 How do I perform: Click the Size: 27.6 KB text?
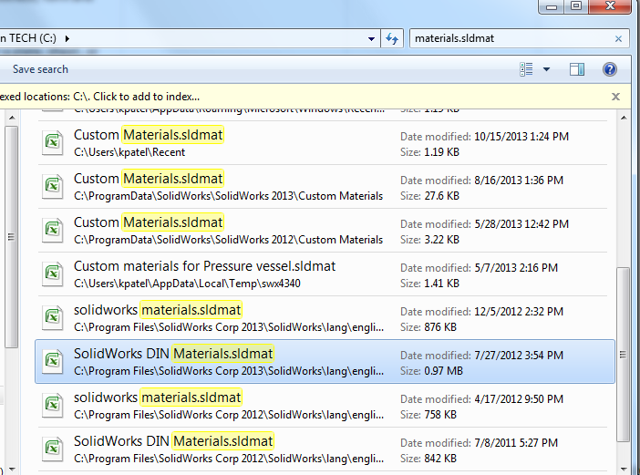tap(429, 196)
